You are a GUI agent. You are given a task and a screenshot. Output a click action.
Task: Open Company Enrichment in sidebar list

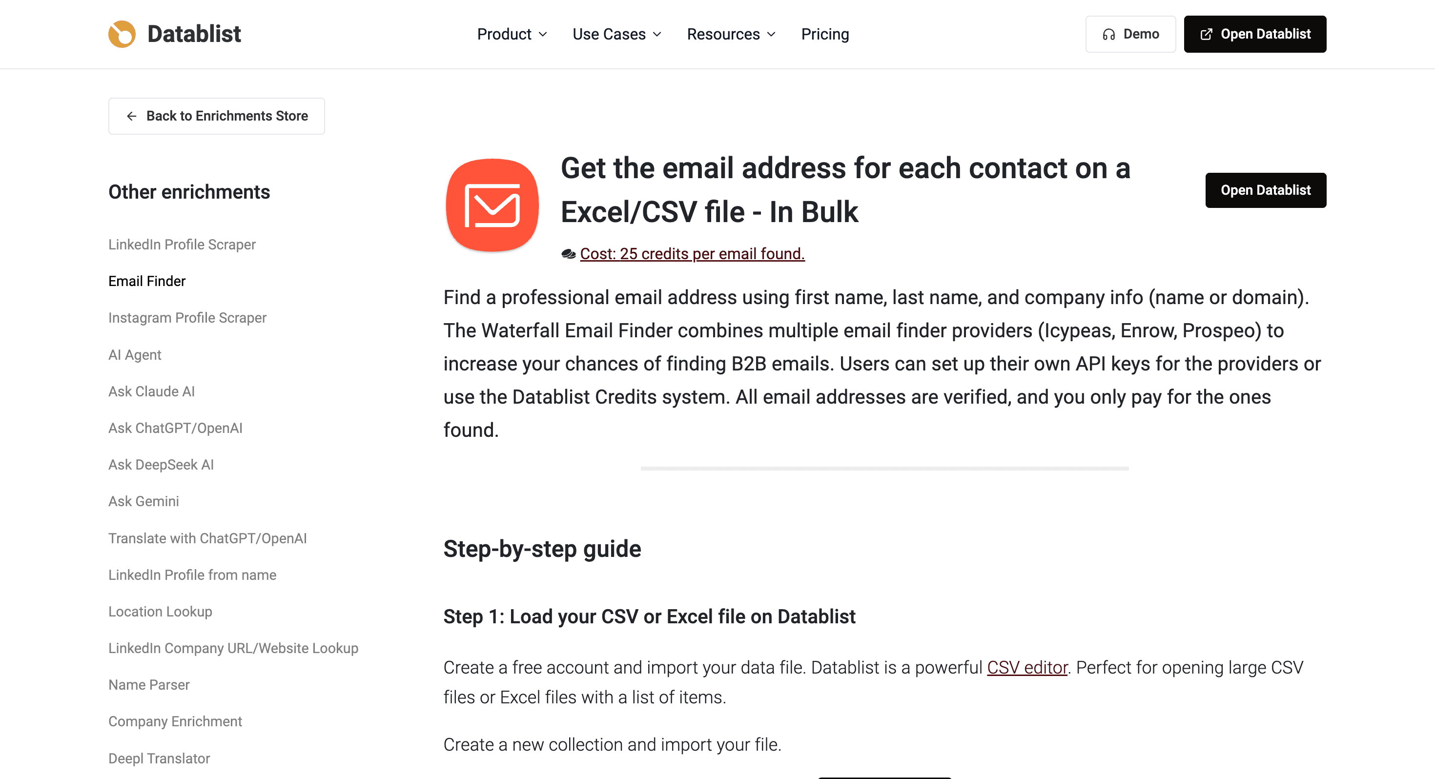click(175, 721)
